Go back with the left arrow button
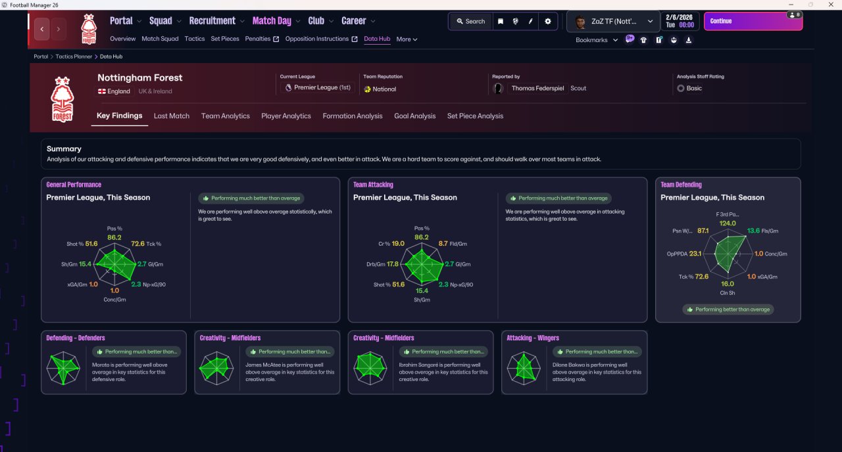This screenshot has width=842, height=452. coord(42,29)
